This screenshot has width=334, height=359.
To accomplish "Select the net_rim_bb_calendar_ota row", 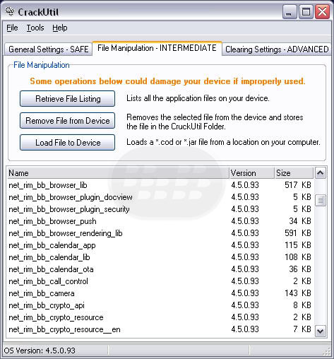I will tap(160, 269).
